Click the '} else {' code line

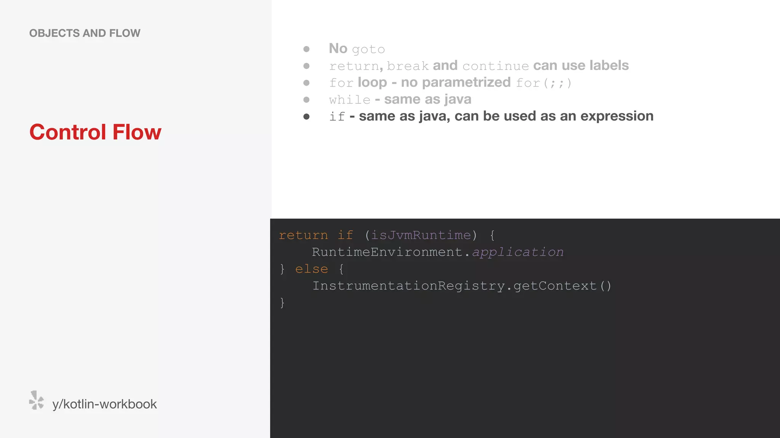[312, 269]
